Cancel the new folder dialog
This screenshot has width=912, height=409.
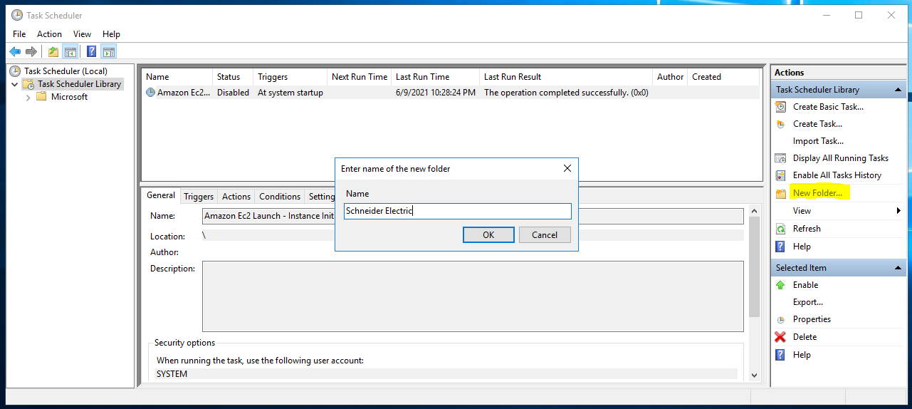click(545, 235)
